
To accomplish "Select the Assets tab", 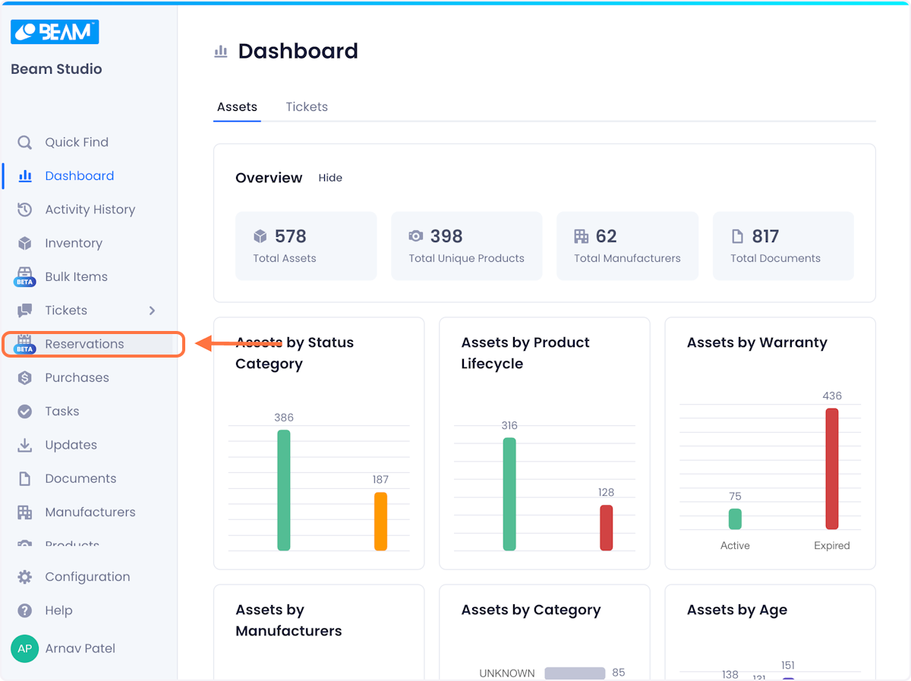I will tap(237, 107).
